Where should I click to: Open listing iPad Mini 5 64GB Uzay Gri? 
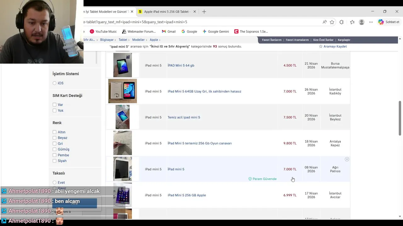tap(204, 91)
